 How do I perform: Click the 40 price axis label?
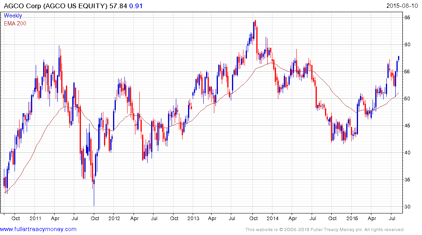click(408, 153)
